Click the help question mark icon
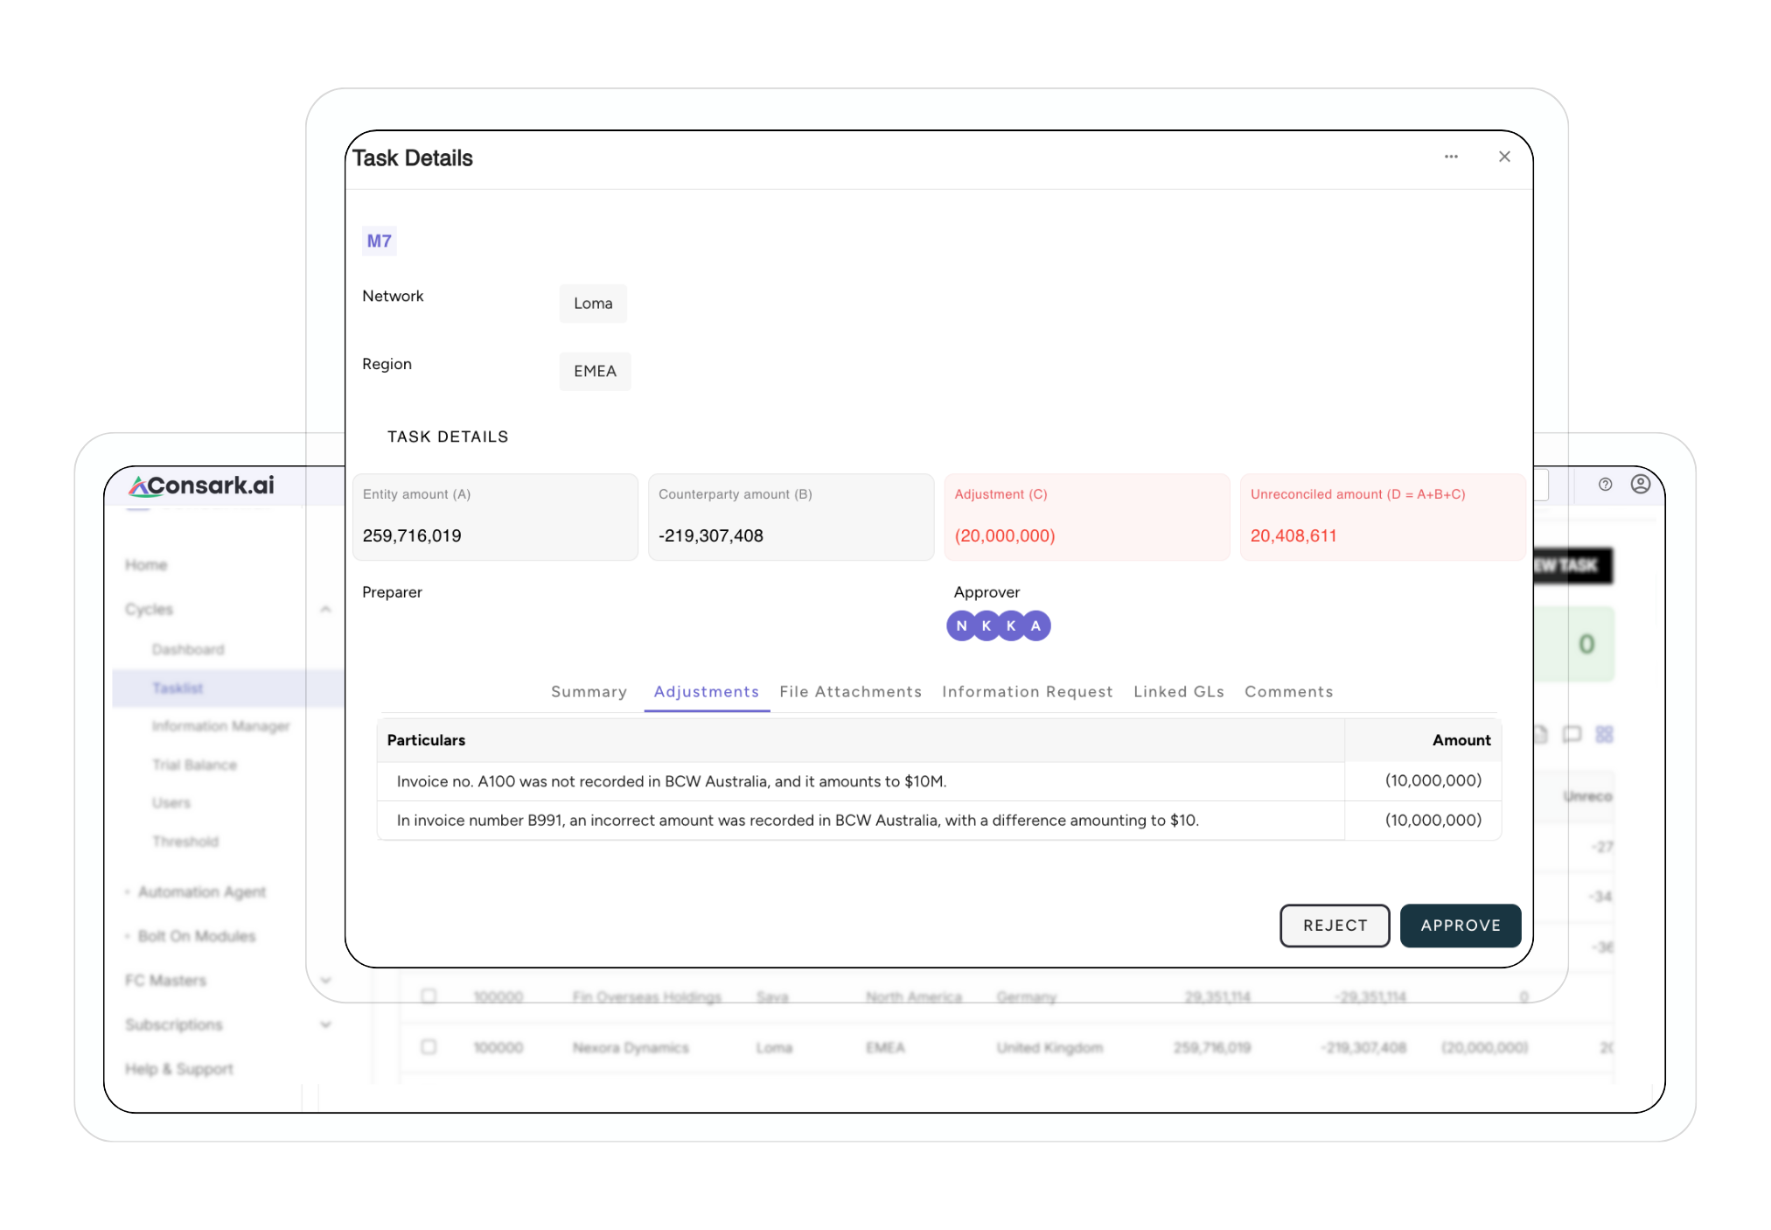This screenshot has width=1771, height=1230. [1605, 485]
